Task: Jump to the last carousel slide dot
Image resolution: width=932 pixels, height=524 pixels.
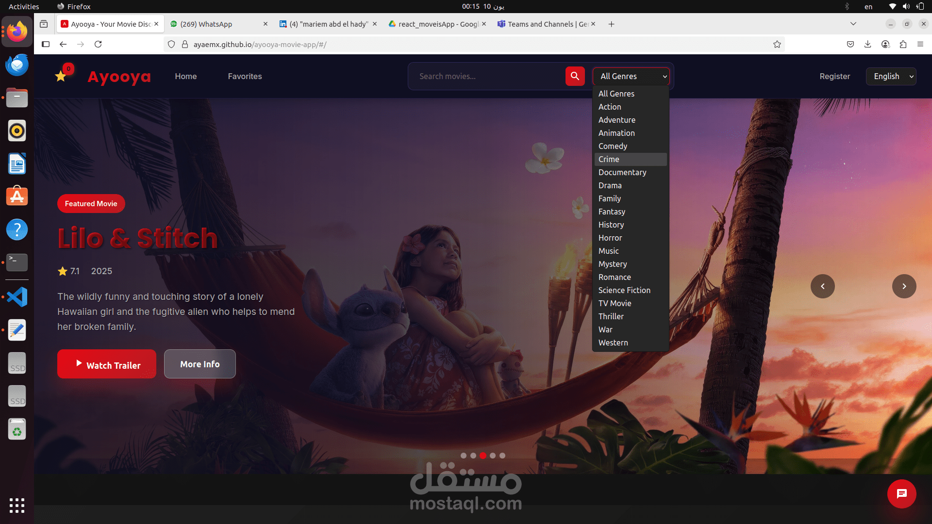Action: pos(502,456)
